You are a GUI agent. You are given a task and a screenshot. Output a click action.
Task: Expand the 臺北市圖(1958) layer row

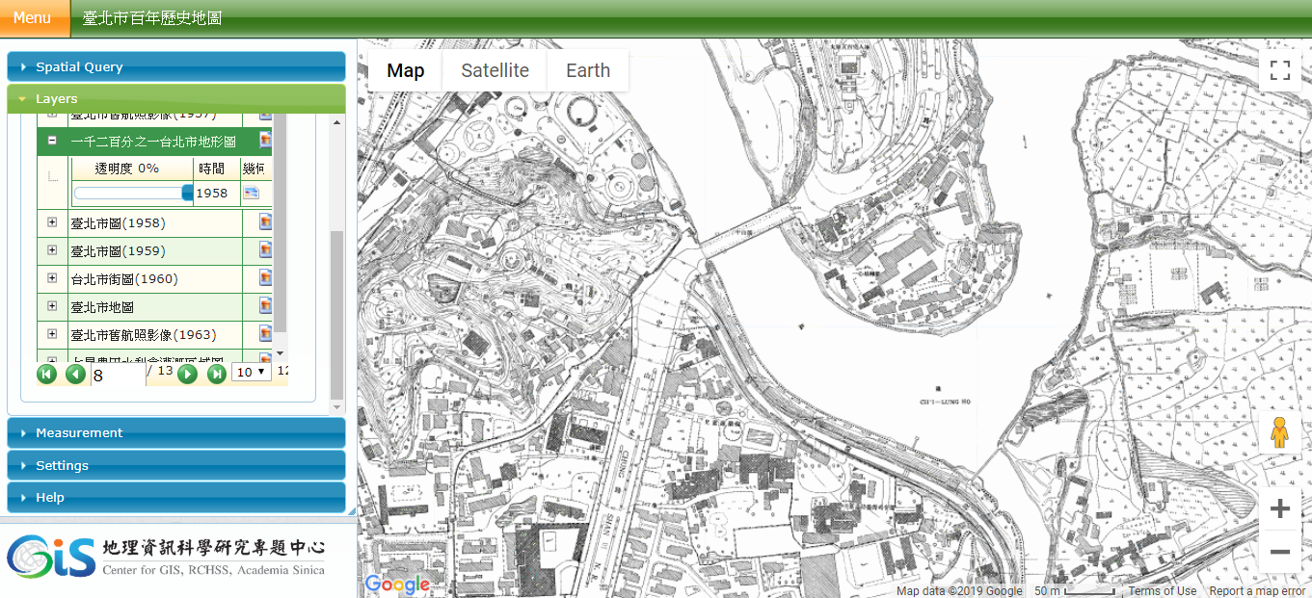click(52, 222)
